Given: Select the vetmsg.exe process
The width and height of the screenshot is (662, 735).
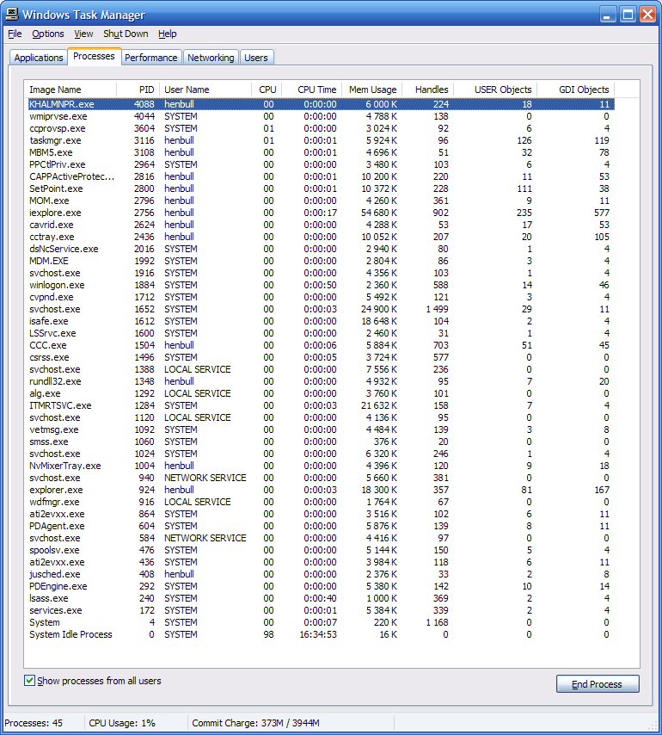Looking at the screenshot, I should click(x=321, y=429).
